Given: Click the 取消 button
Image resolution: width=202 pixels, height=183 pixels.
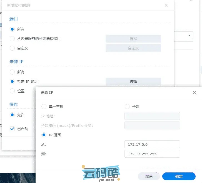Looking at the screenshot, I should (x=149, y=176).
